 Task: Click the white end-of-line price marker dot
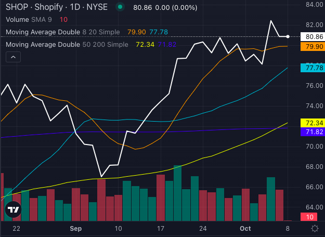click(x=288, y=37)
